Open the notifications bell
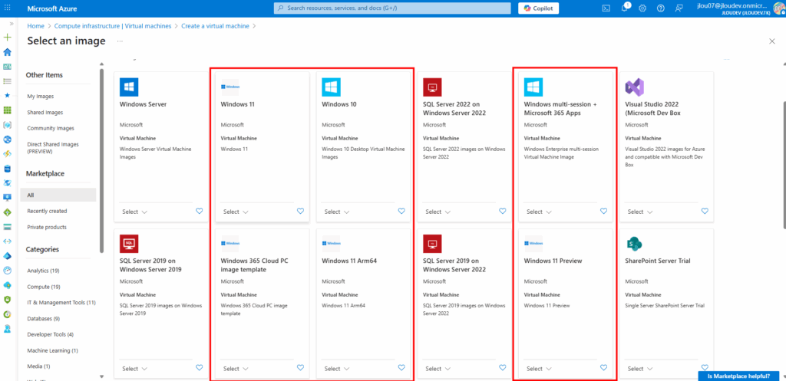Screen dimensions: 786x381 pyautogui.click(x=624, y=8)
